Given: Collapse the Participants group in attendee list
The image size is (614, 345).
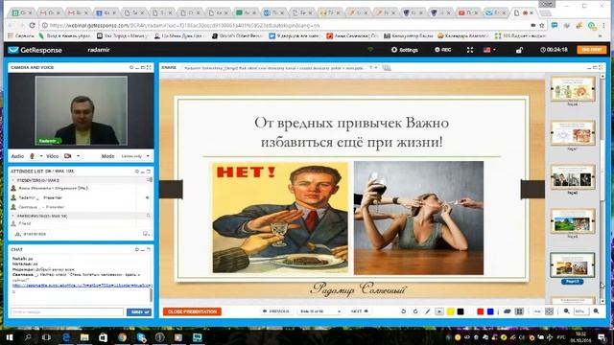Looking at the screenshot, I should tap(12, 216).
